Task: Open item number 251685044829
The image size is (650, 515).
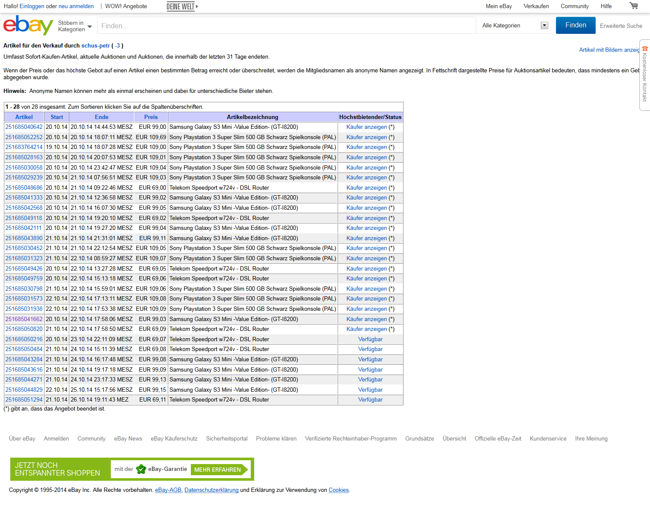Action: pyautogui.click(x=24, y=390)
